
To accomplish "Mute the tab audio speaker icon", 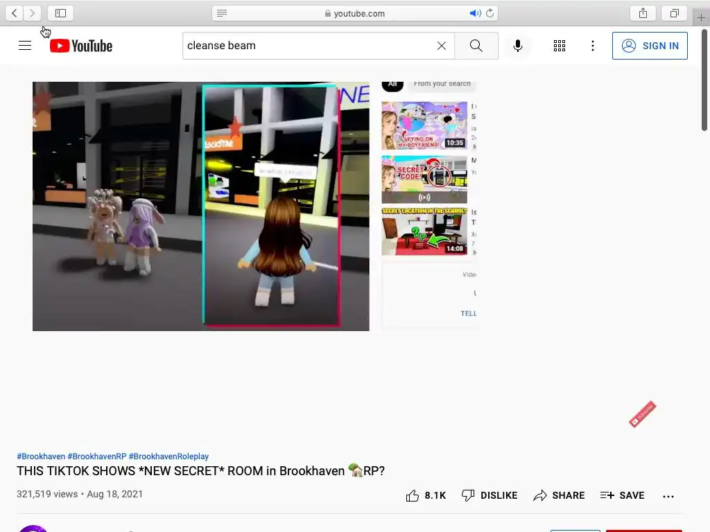I will 475,13.
